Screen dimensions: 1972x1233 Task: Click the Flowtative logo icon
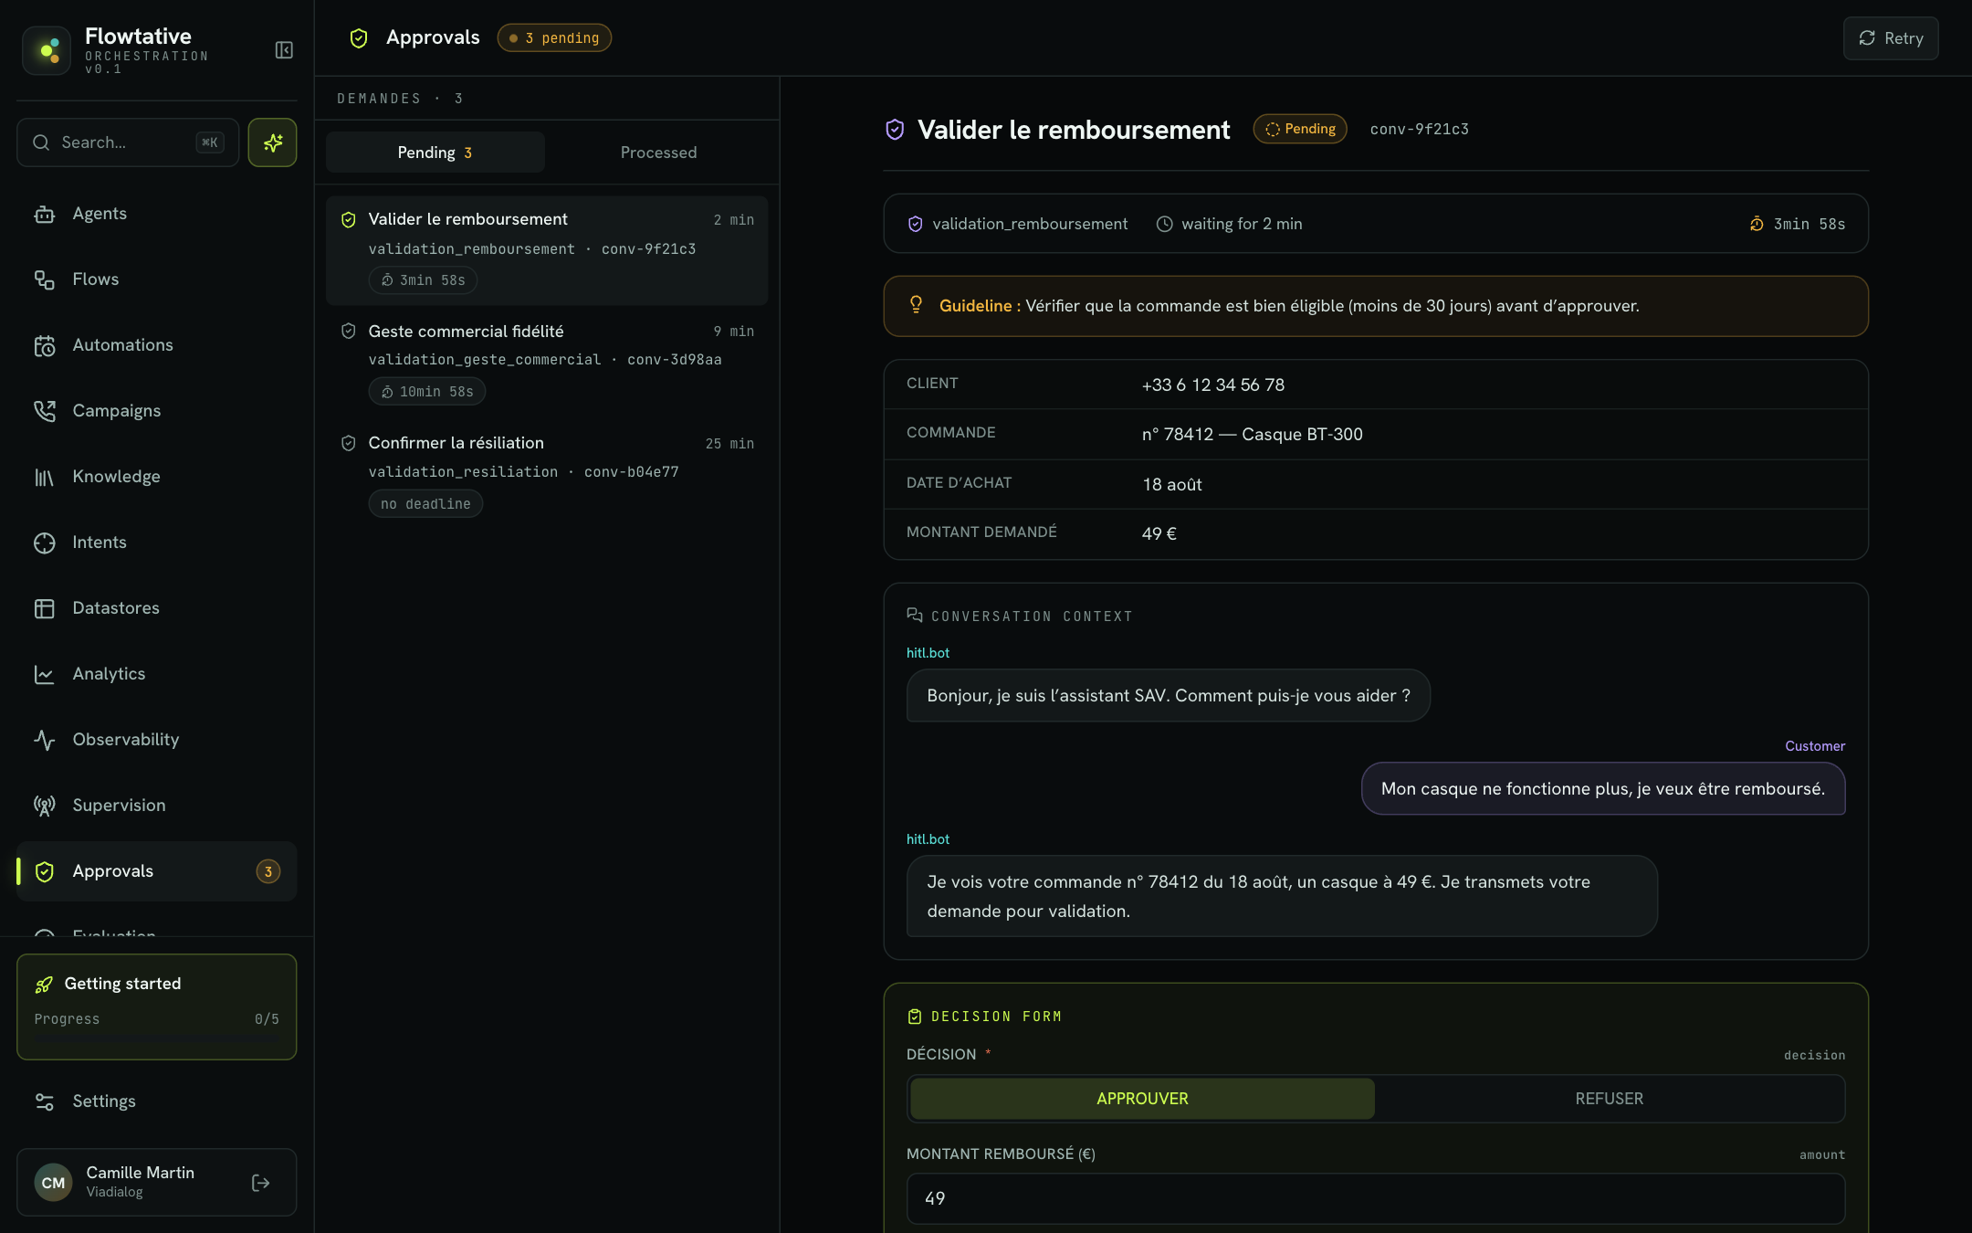pyautogui.click(x=47, y=50)
